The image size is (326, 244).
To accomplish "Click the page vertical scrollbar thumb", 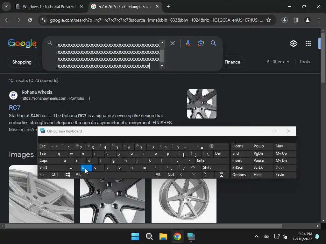I will pyautogui.click(x=323, y=58).
